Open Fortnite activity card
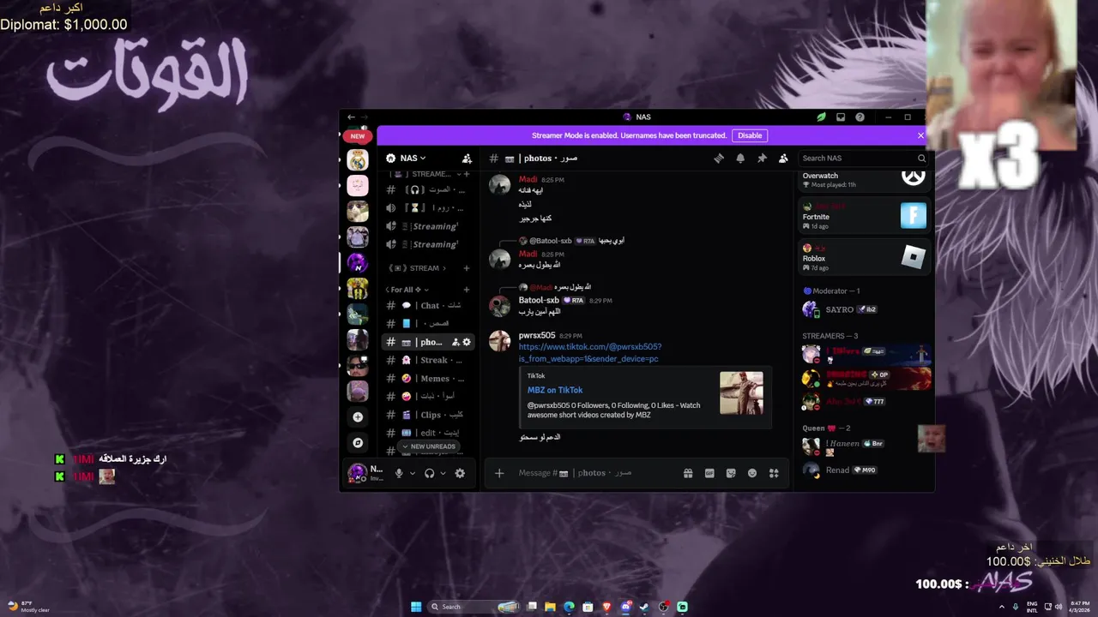 866,215
